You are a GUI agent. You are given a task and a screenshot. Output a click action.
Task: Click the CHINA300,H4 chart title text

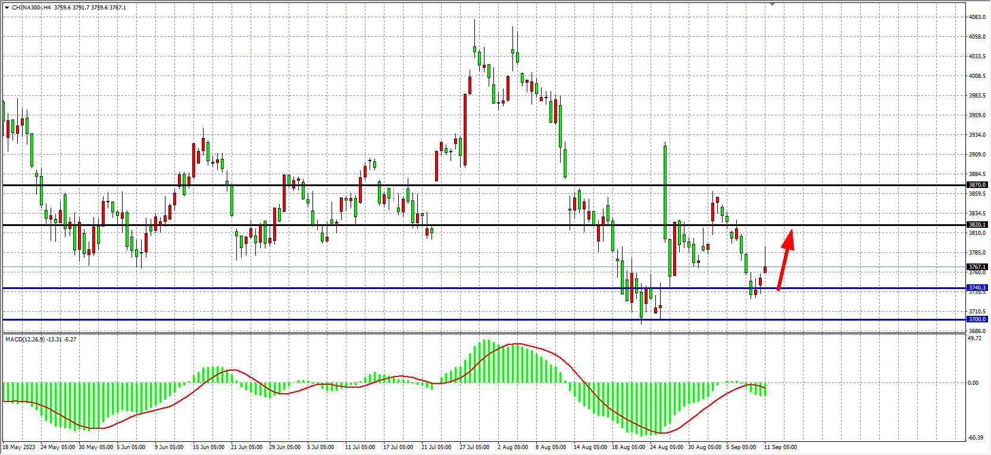[x=32, y=8]
